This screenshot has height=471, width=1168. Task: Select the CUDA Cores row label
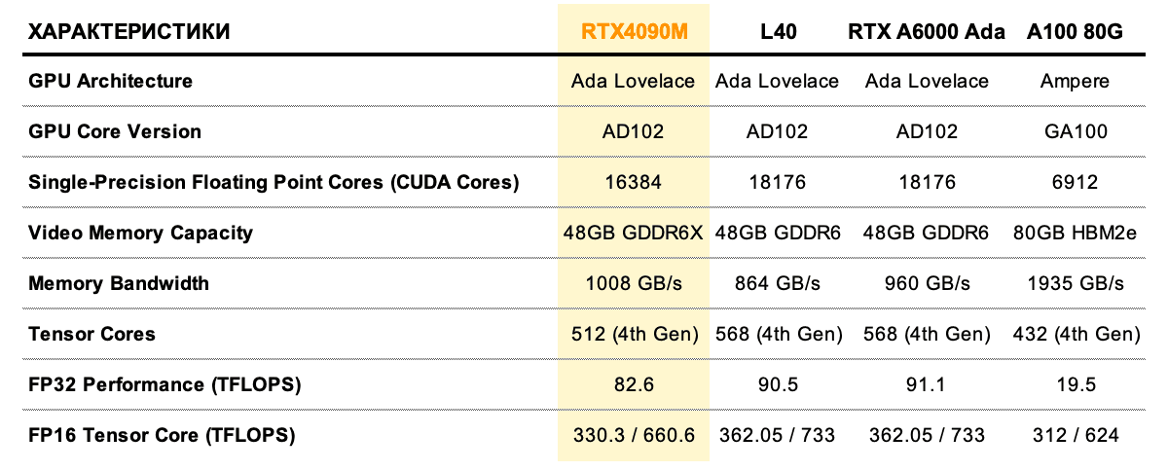point(274,182)
